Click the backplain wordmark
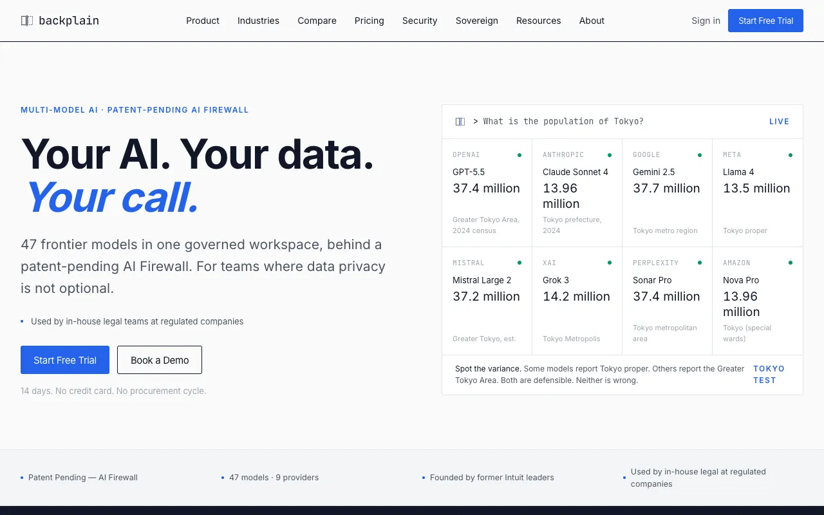 point(69,21)
